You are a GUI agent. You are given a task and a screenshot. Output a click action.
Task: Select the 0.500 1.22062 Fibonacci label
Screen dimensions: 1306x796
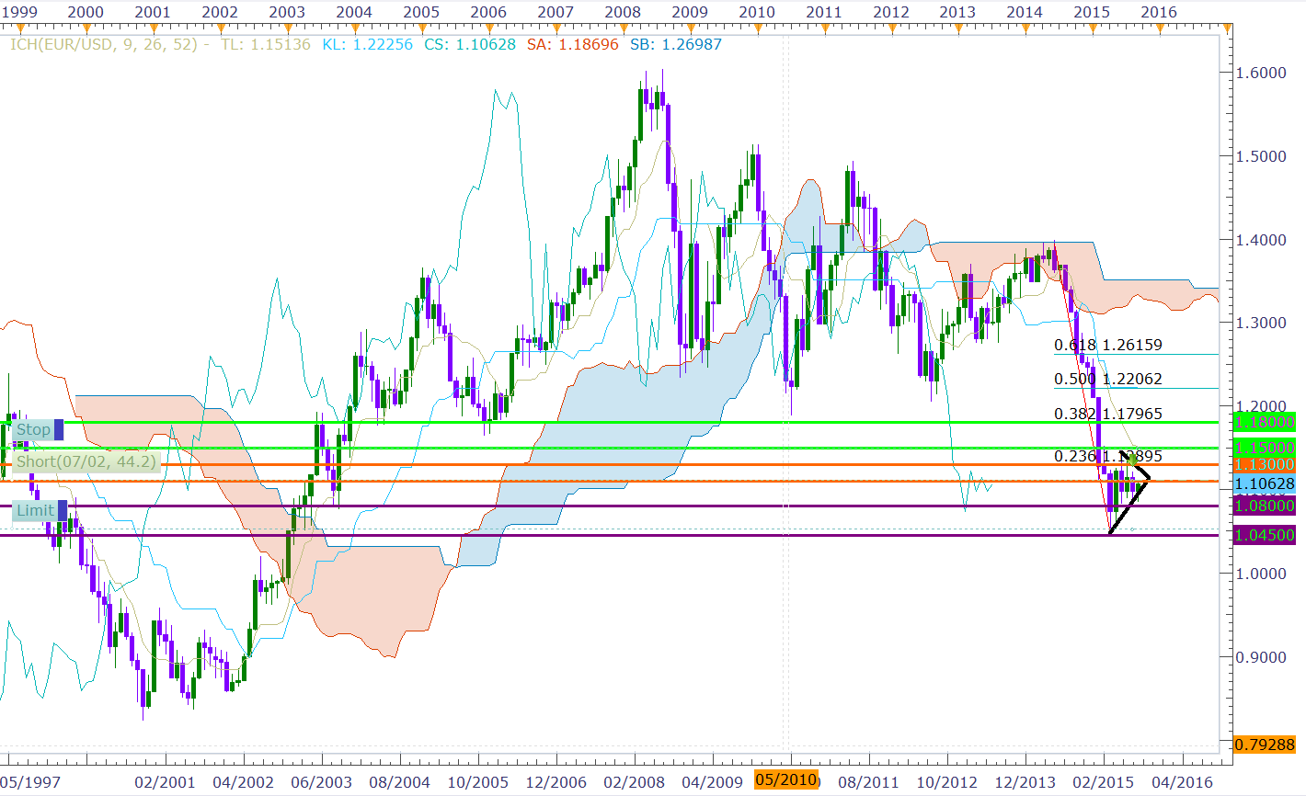[1108, 379]
